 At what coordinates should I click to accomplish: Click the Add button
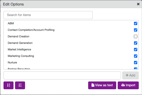130,75
